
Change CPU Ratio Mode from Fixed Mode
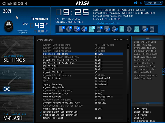tap(82, 78)
